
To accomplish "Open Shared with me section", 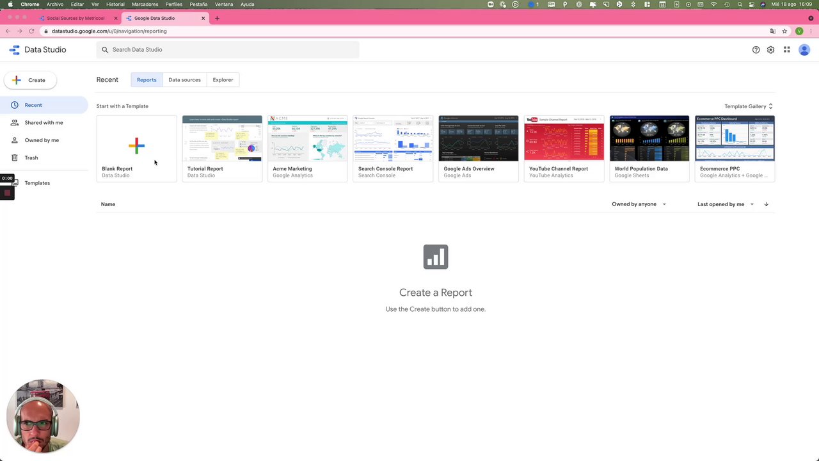I will coord(44,122).
